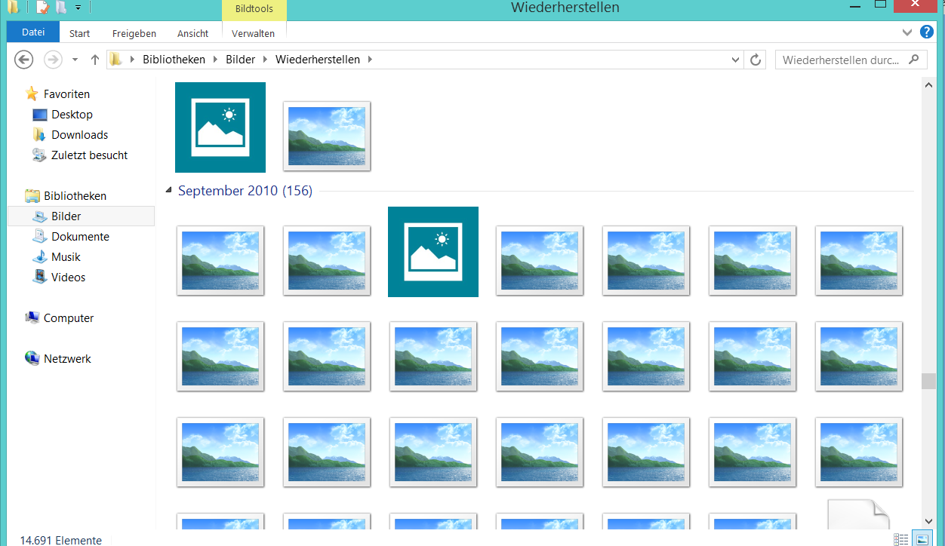Switch to the Ansicht ribbon tab
Screen dimensions: 945x546
(x=193, y=33)
